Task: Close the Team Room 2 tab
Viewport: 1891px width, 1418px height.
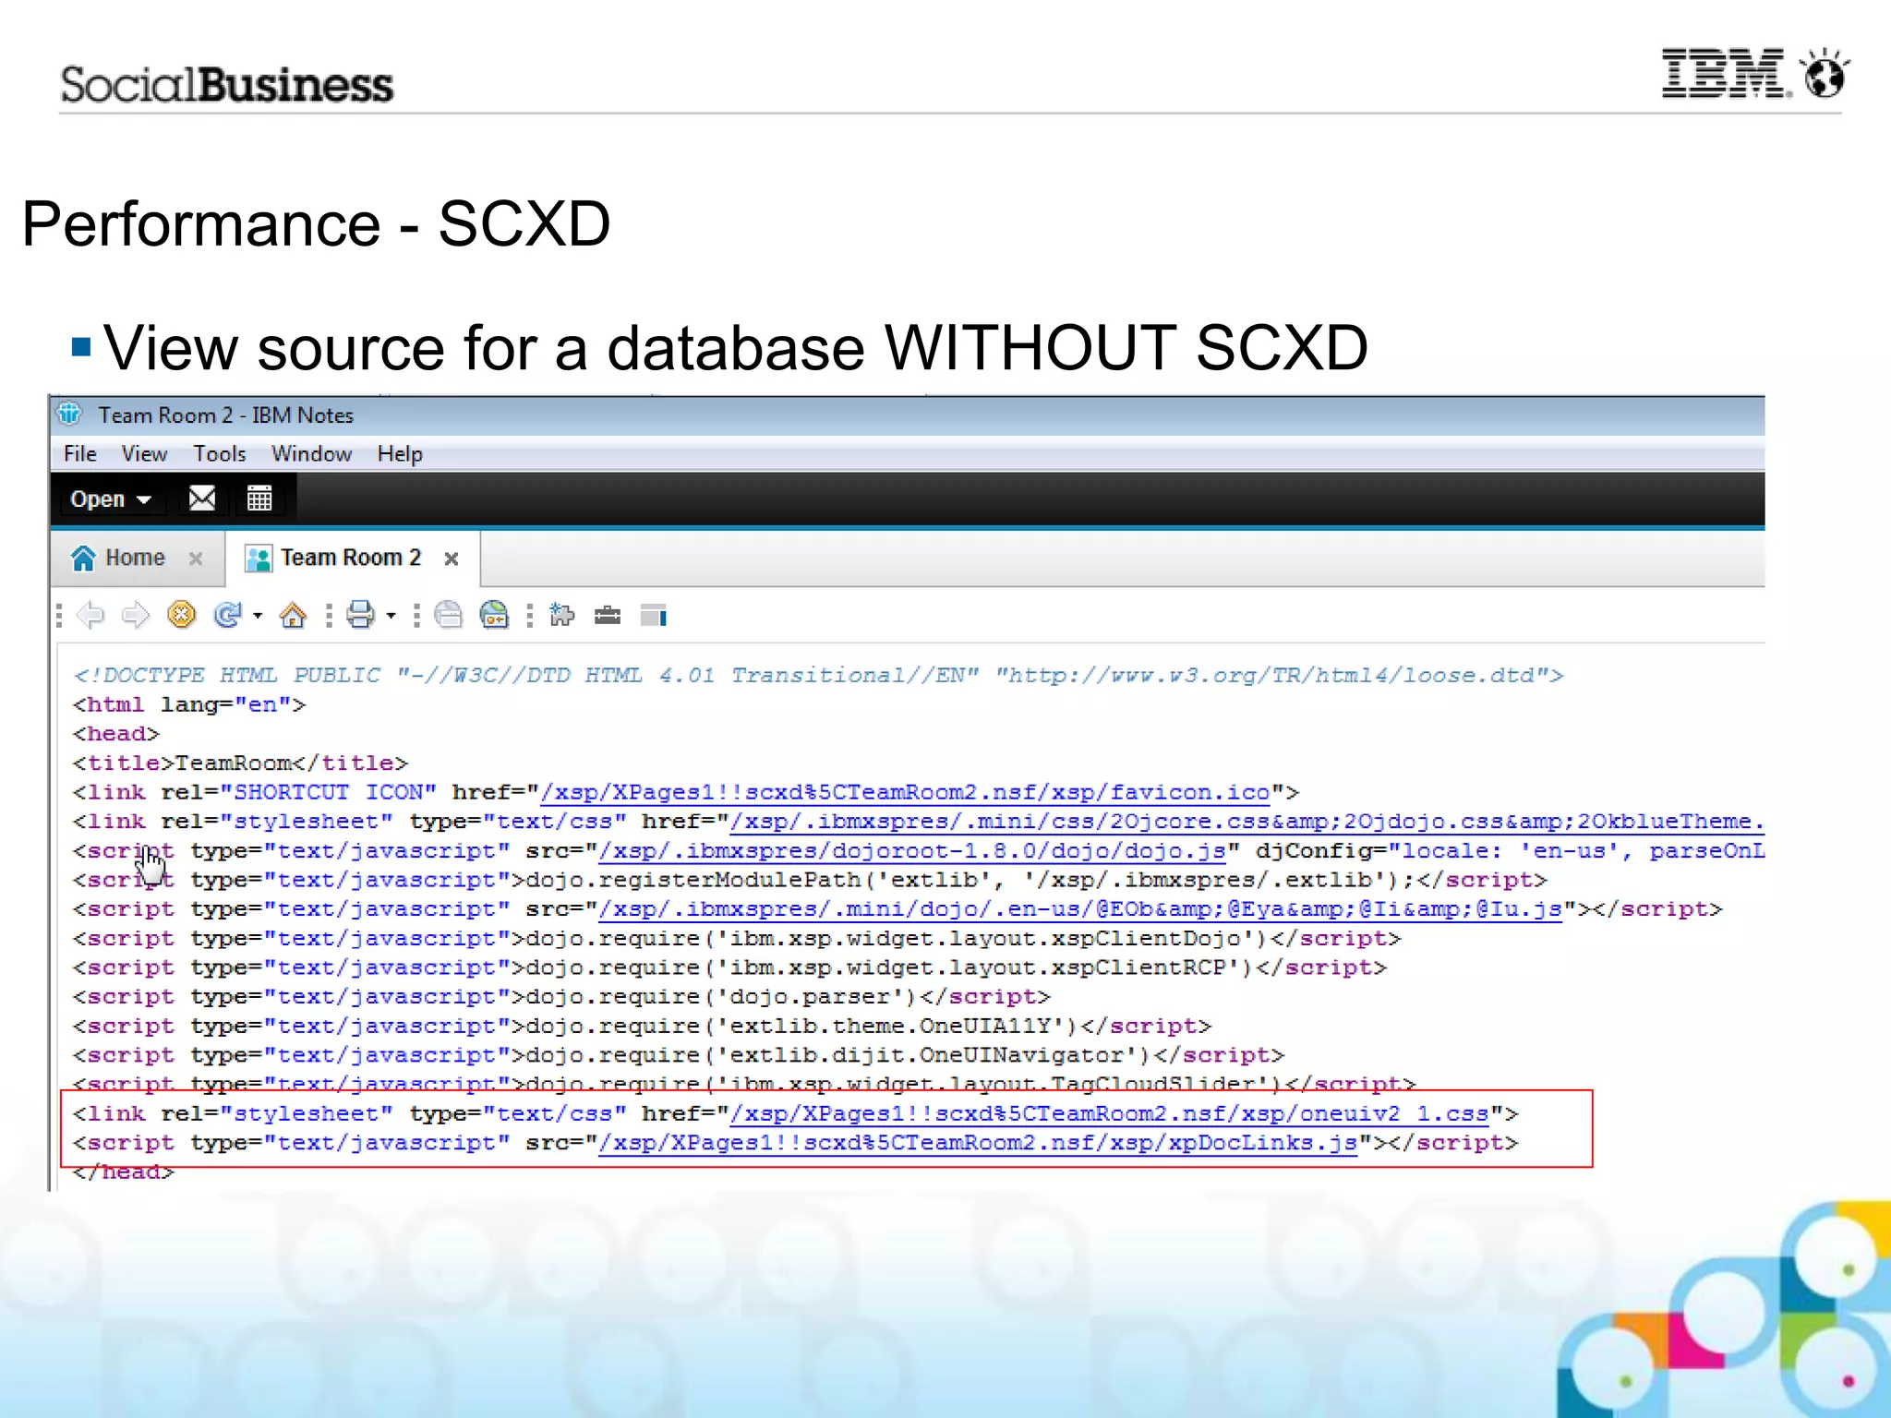Action: point(452,559)
